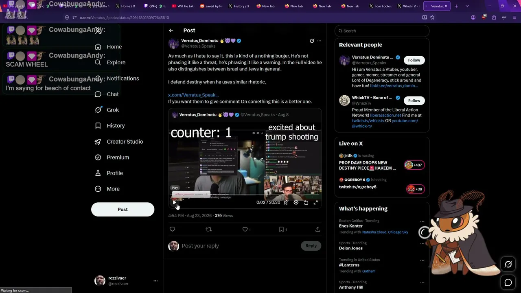Switch to the WhickTV browser tab
The height and width of the screenshot is (293, 521).
coord(408,6)
